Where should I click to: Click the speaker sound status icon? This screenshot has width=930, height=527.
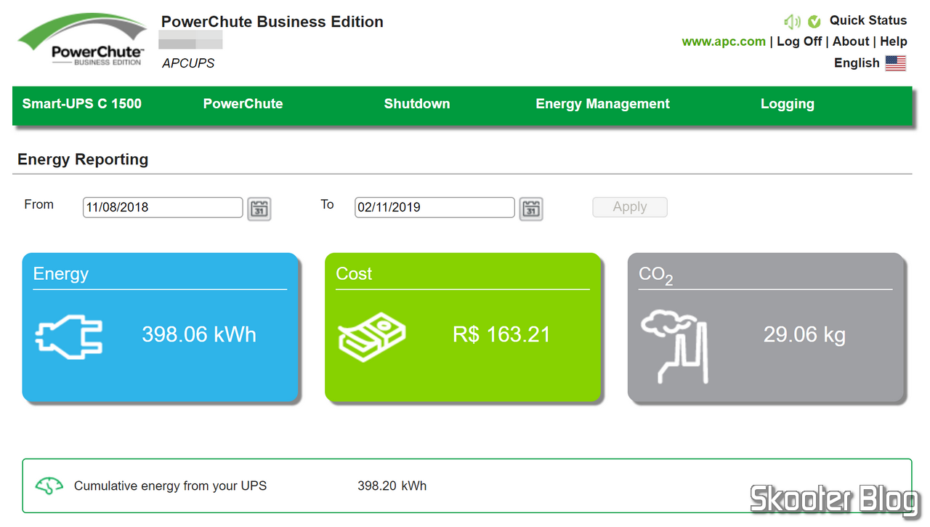point(792,21)
